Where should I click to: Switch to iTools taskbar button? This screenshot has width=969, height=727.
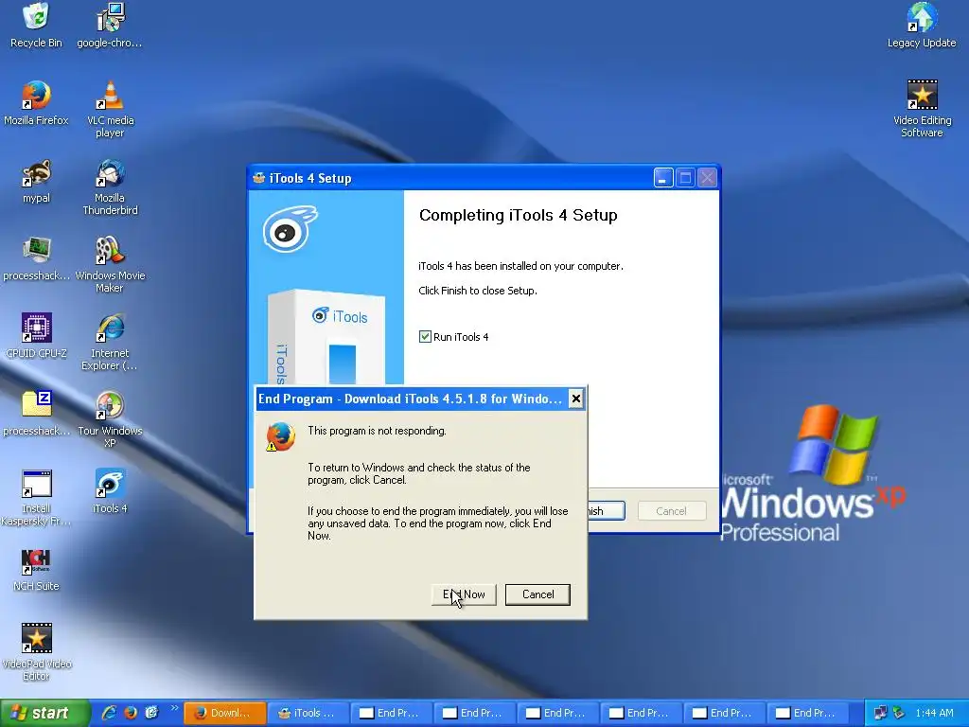(308, 713)
